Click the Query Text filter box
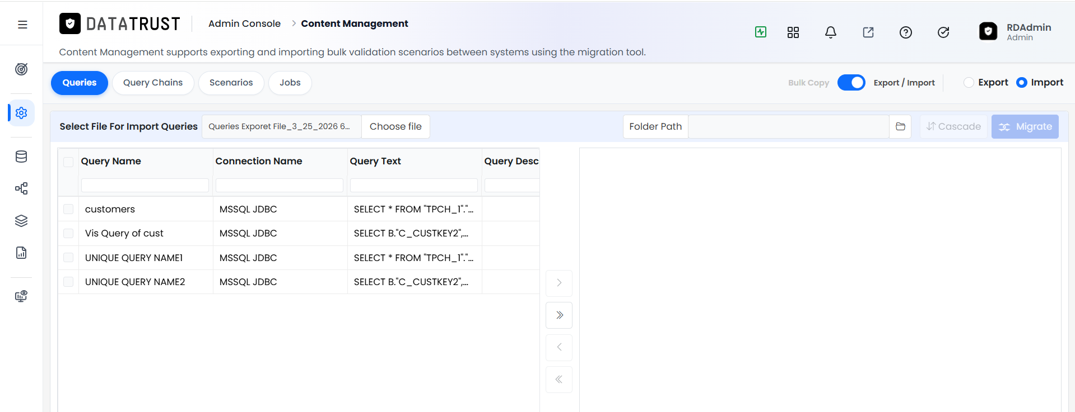 pos(414,185)
